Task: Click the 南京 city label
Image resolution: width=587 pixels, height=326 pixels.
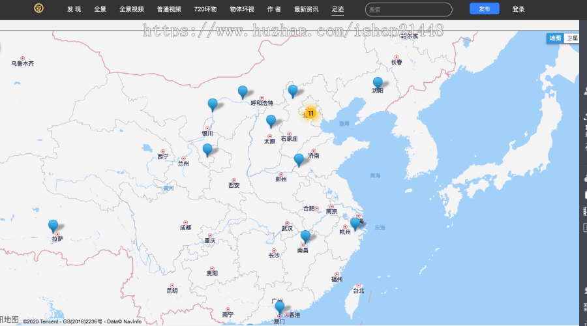Action: [x=331, y=211]
